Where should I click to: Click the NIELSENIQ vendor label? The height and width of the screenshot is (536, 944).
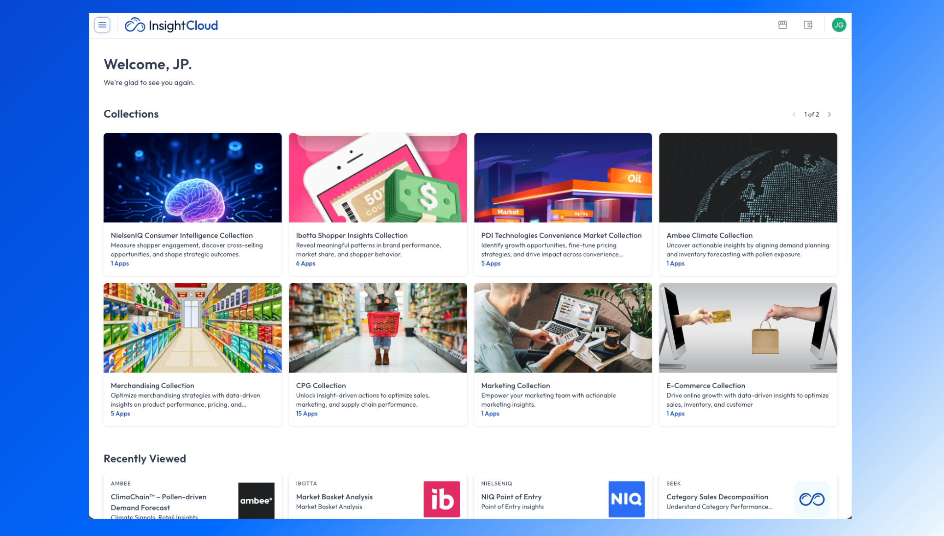click(x=496, y=484)
